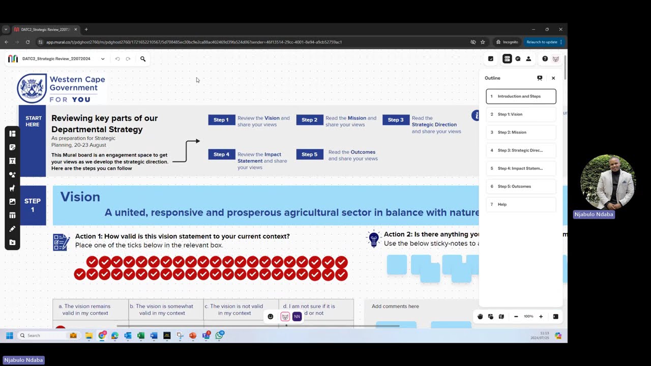651x366 pixels.
Task: Click the Step 3 button
Action: tap(396, 120)
